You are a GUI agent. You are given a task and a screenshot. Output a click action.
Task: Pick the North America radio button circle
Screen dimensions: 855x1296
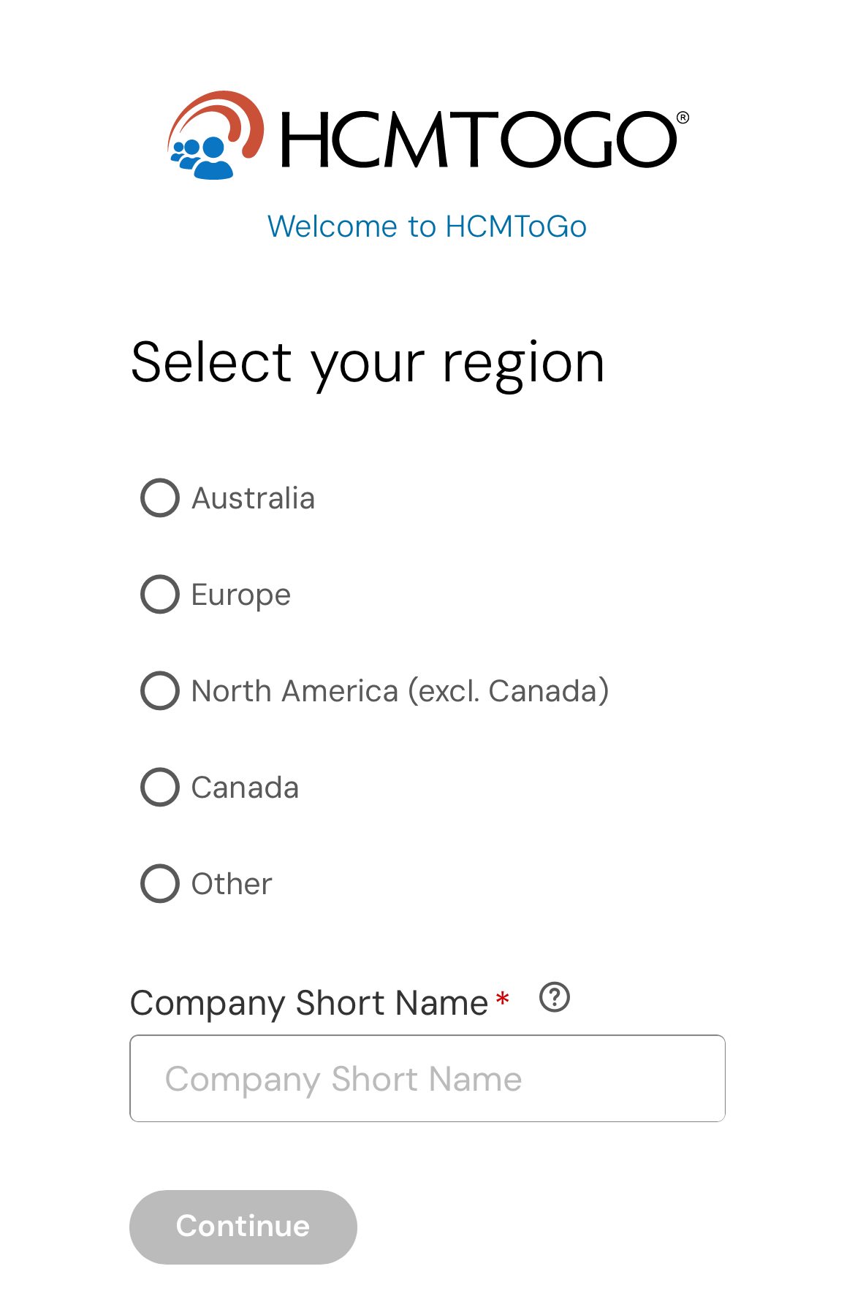tap(160, 691)
